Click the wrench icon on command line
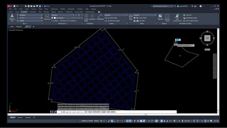The image size is (227, 128). [x=55, y=112]
